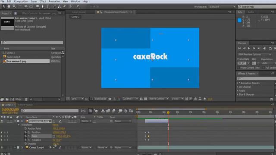Take a snapshot with camera icon
This screenshot has width=276, height=155.
coord(110,99)
